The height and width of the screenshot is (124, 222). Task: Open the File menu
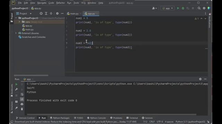[20, 3]
